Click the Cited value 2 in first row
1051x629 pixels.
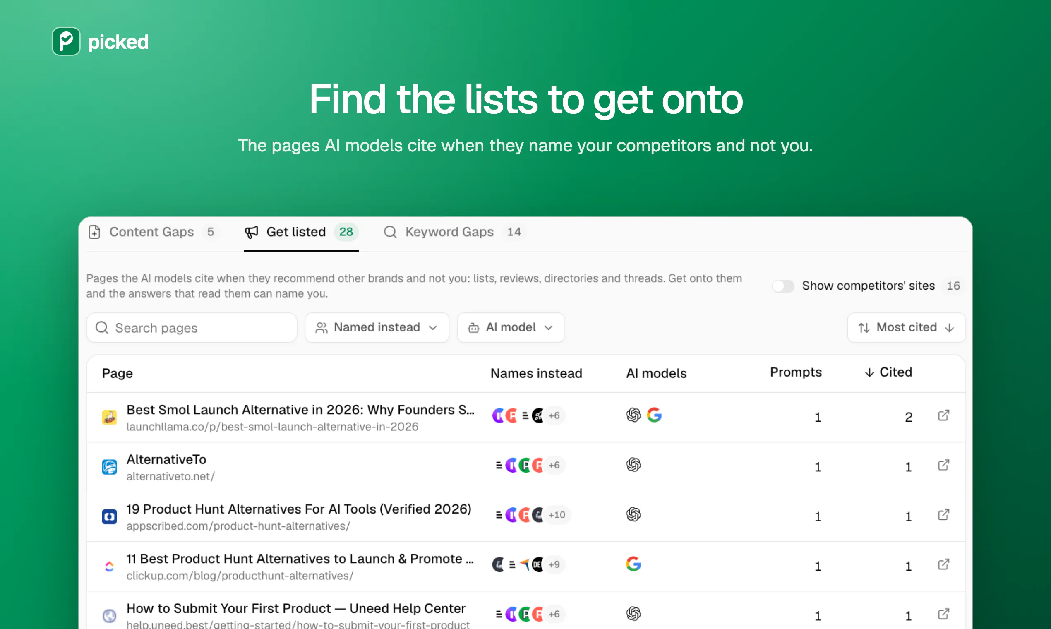click(908, 417)
